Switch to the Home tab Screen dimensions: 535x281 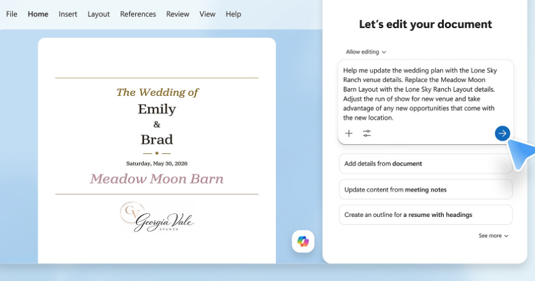pyautogui.click(x=38, y=14)
